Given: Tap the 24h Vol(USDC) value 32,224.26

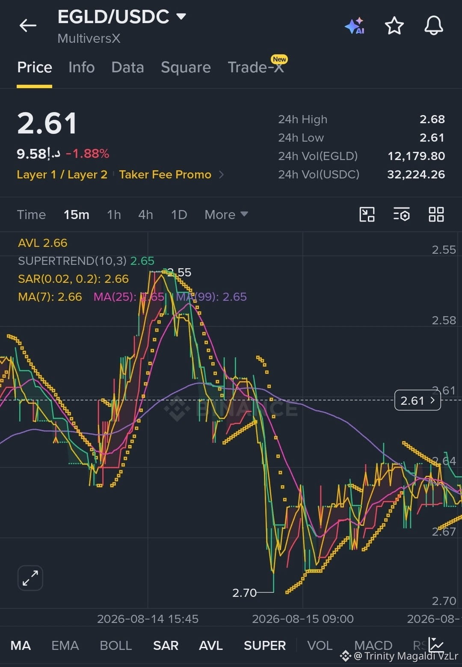Looking at the screenshot, I should click(416, 174).
